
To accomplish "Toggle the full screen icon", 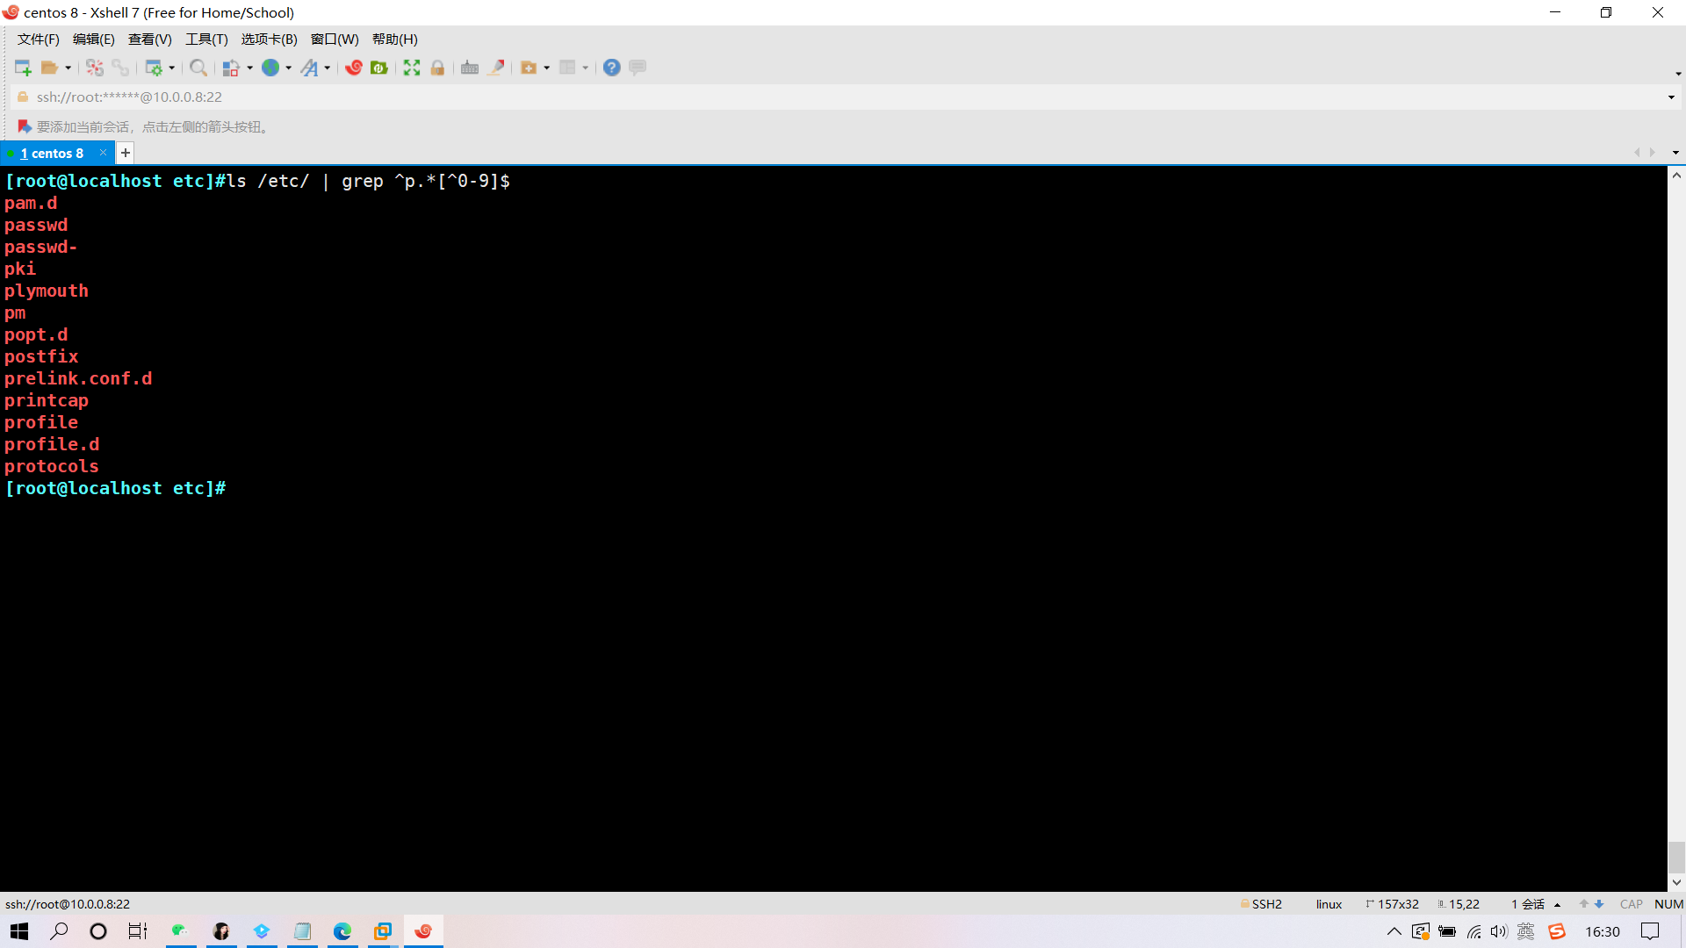I will click(x=412, y=68).
